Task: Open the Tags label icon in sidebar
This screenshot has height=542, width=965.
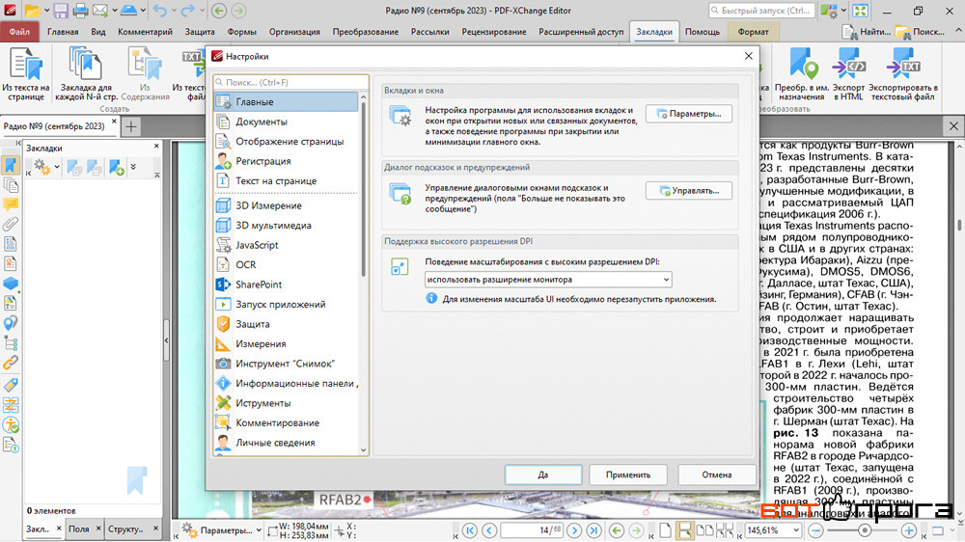Action: pyautogui.click(x=11, y=385)
